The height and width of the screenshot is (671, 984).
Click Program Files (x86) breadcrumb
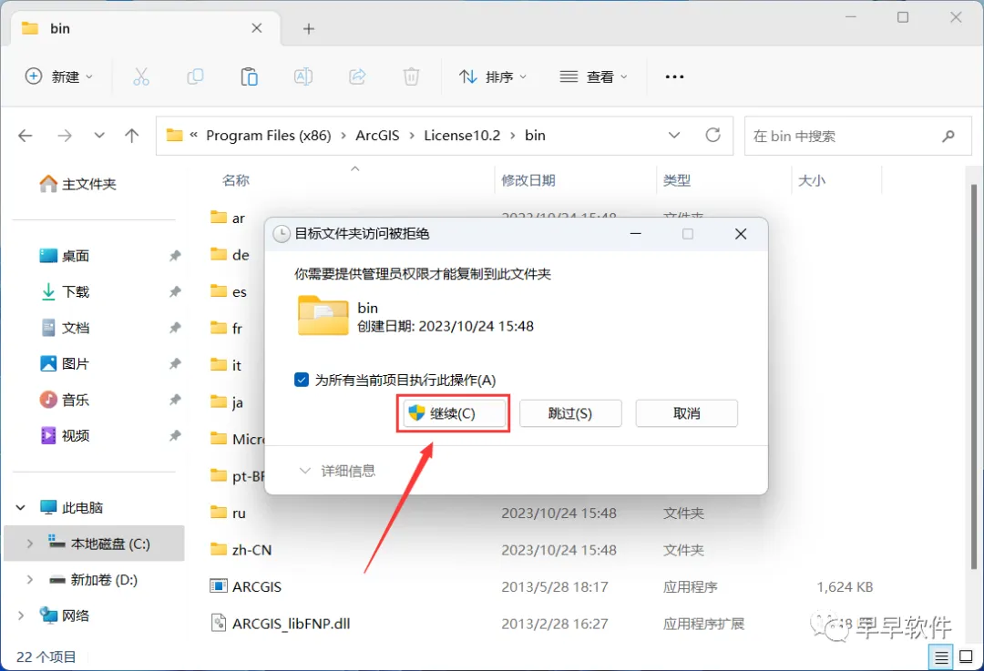click(x=269, y=136)
